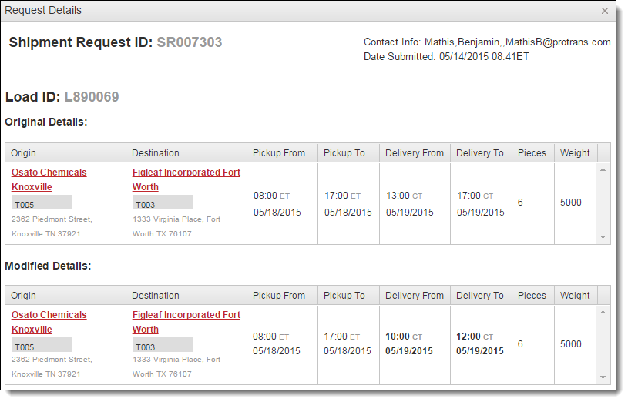Select Delivery From header in Modified Details
Viewport: 628px width, 402px height.
pos(415,296)
